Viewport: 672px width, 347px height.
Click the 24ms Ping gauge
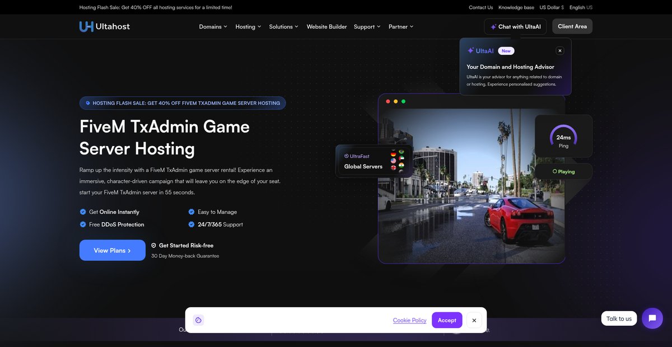563,136
